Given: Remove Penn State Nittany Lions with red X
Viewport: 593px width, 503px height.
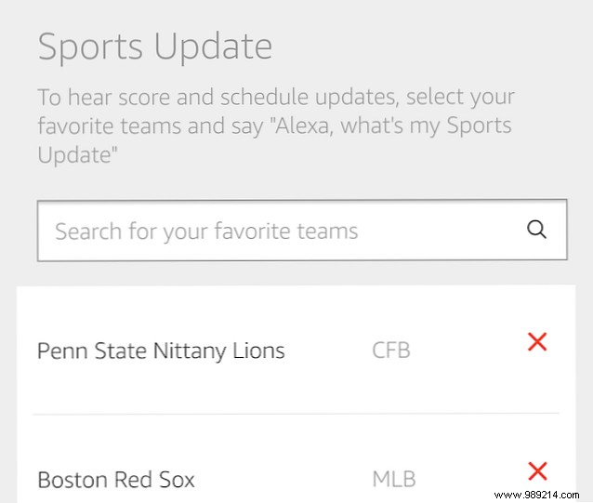Looking at the screenshot, I should point(536,342).
